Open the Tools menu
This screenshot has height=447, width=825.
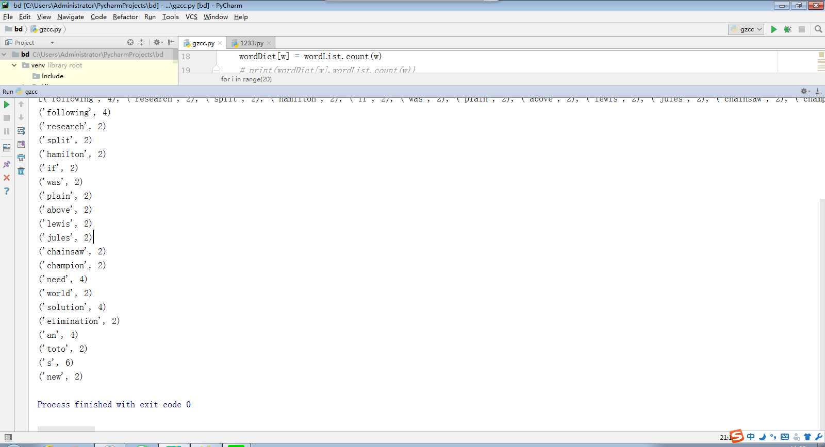[x=170, y=16]
